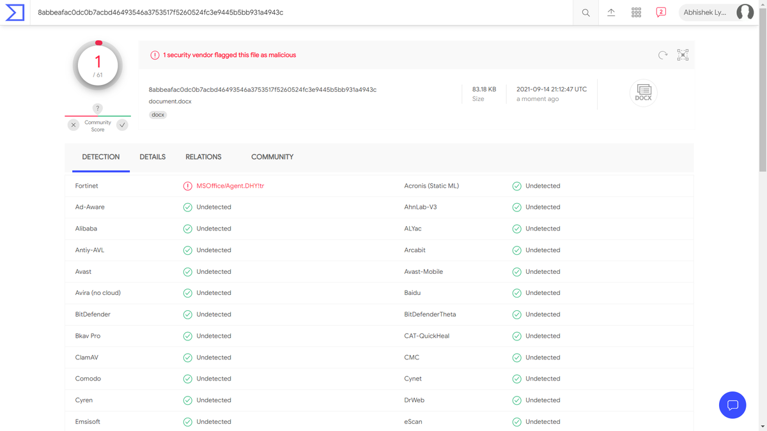Image resolution: width=767 pixels, height=431 pixels.
Task: Click the search magnifier icon
Action: (x=585, y=13)
